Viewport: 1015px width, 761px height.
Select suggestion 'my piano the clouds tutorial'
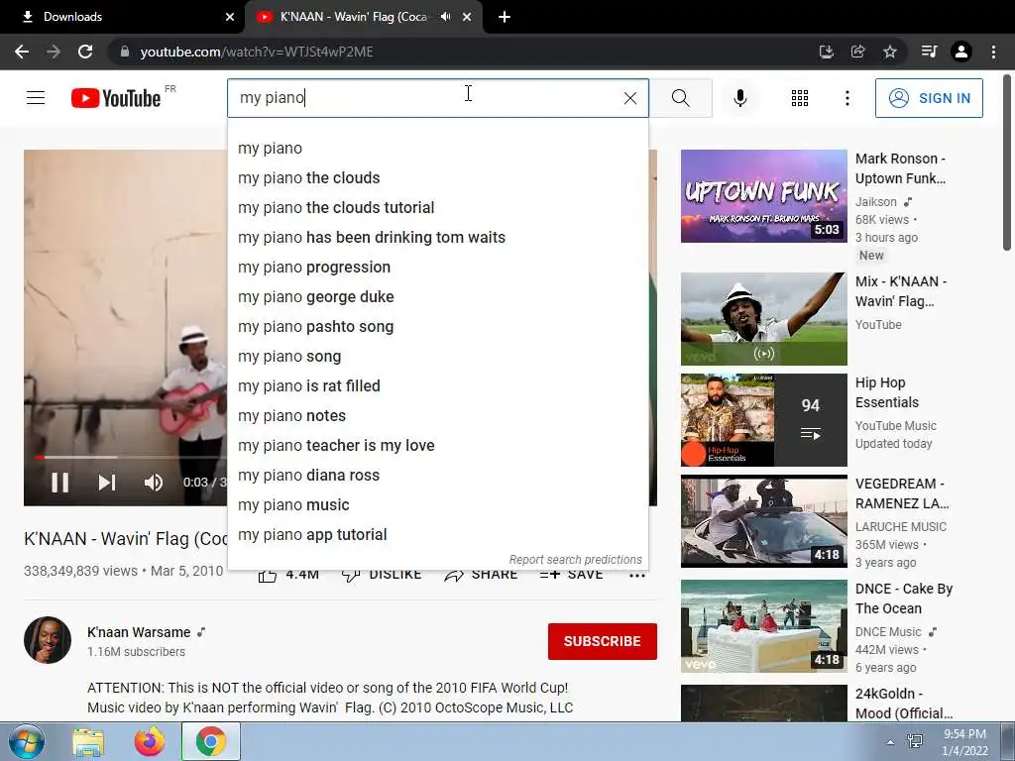coord(437,208)
